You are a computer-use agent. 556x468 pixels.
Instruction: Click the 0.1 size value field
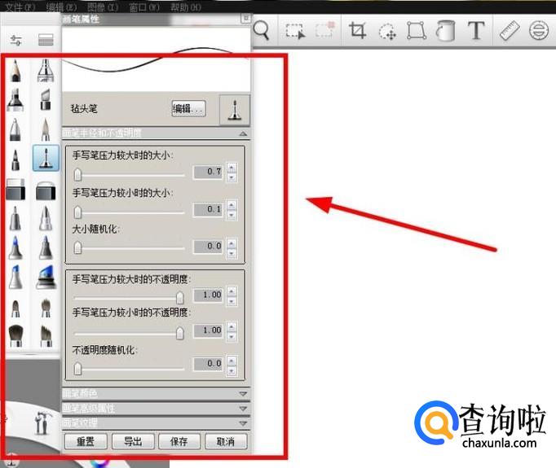click(x=208, y=209)
